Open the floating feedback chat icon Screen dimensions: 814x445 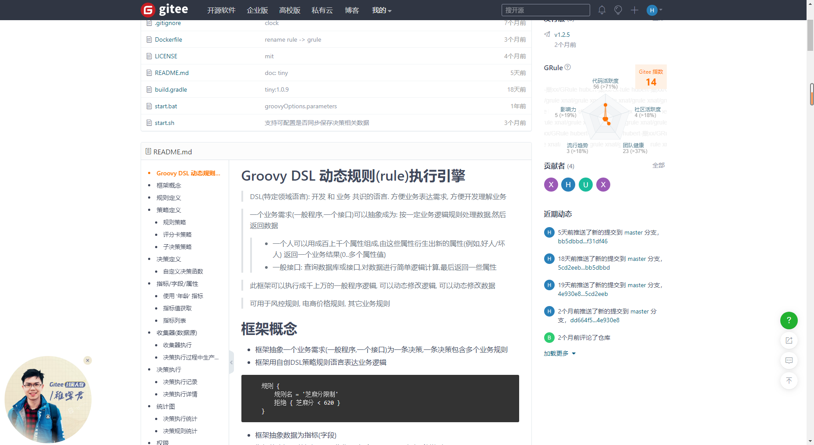pyautogui.click(x=789, y=360)
